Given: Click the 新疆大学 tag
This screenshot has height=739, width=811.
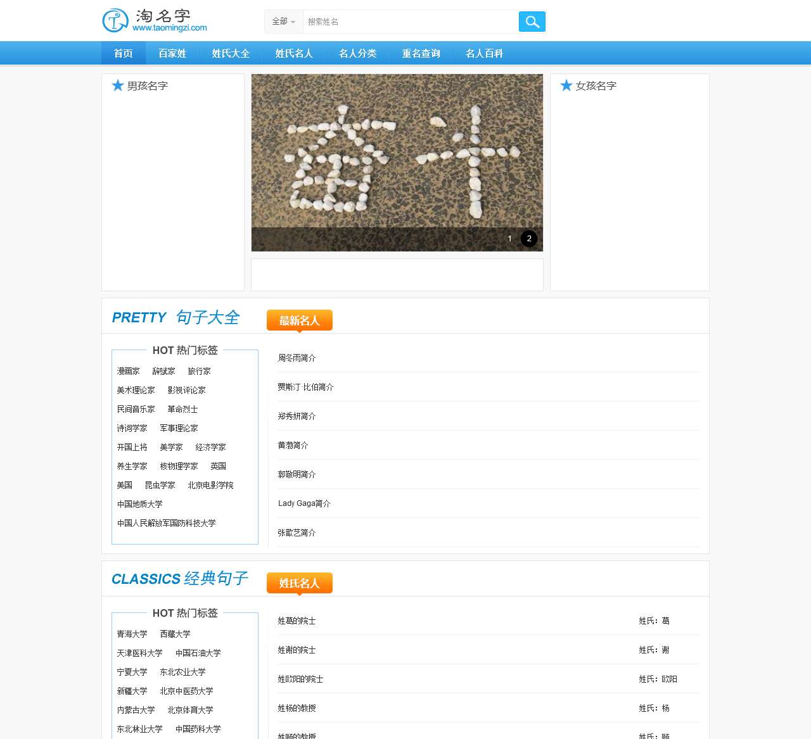Looking at the screenshot, I should [x=132, y=691].
